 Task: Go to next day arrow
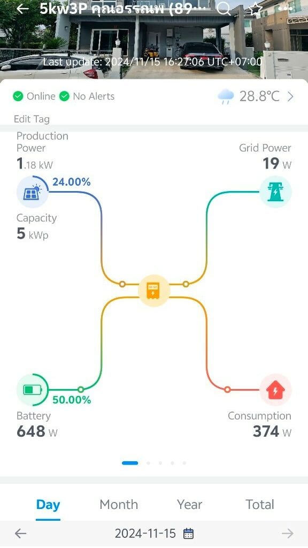tap(287, 534)
